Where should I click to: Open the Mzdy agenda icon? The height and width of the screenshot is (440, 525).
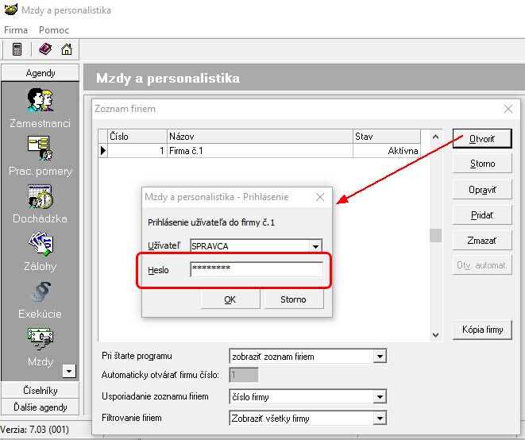click(x=41, y=338)
